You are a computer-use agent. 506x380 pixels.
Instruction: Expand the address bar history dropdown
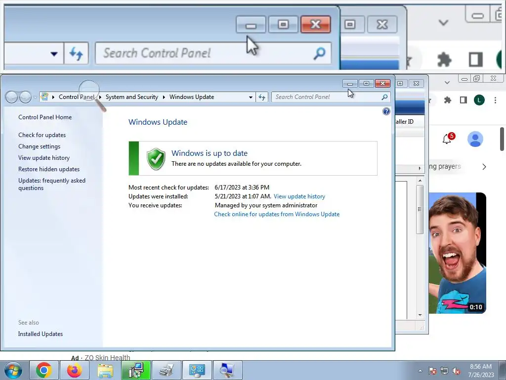click(x=251, y=97)
